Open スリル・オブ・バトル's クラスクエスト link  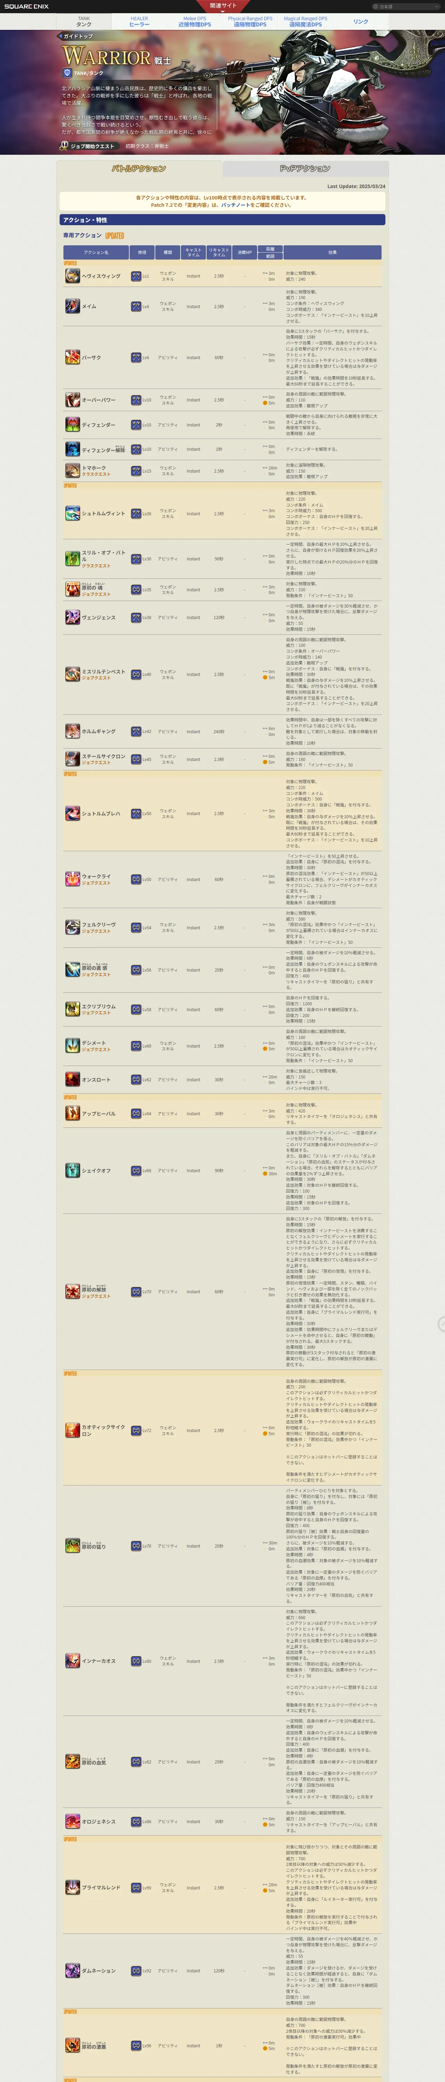96,566
